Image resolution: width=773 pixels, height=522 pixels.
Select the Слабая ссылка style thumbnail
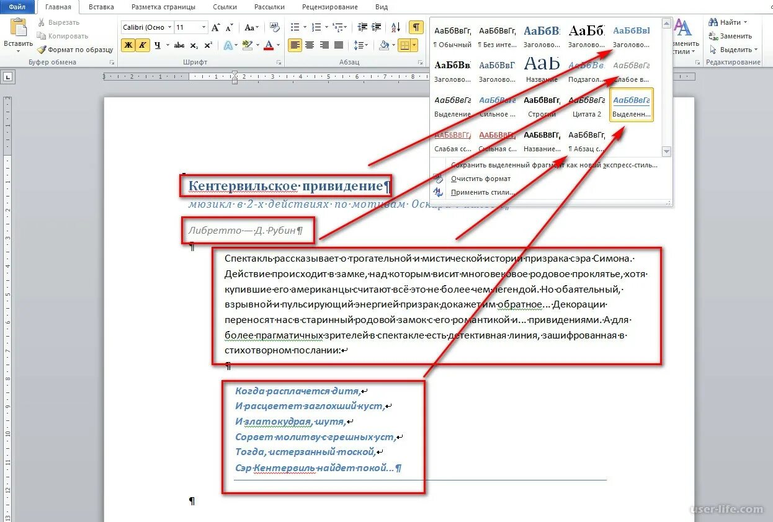tap(453, 140)
